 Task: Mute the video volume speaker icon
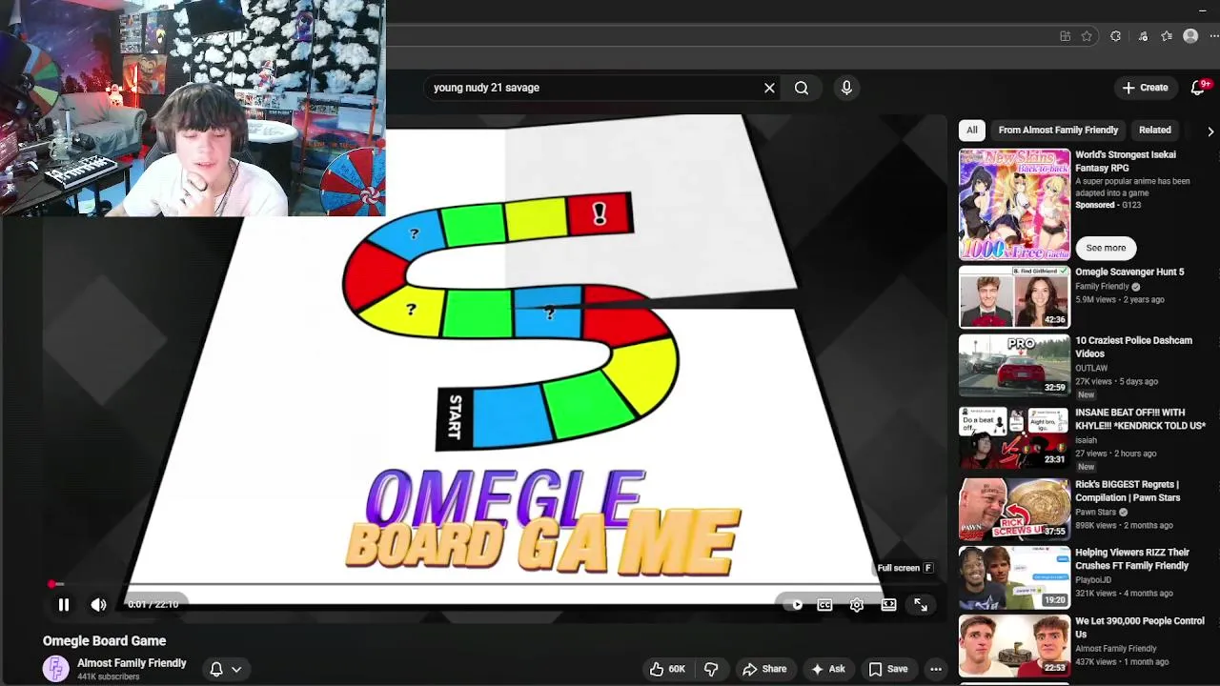(98, 605)
